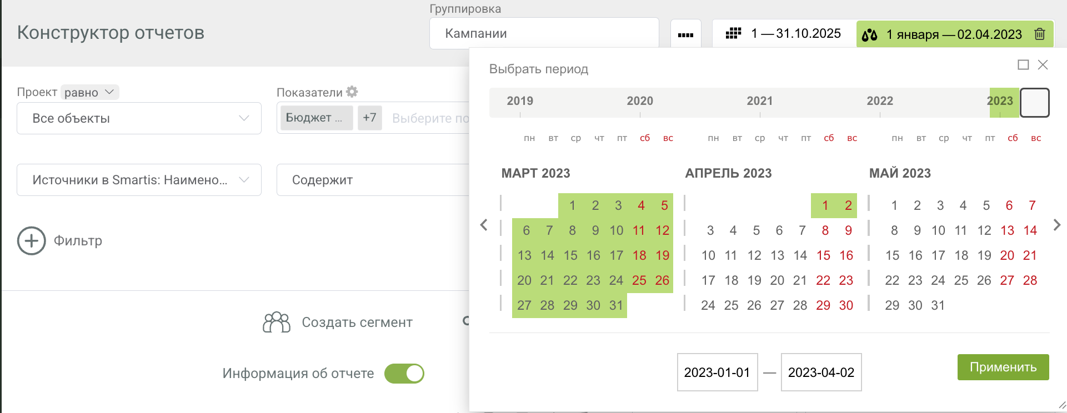
Task: Click the Создать сегмент link
Action: click(x=357, y=323)
